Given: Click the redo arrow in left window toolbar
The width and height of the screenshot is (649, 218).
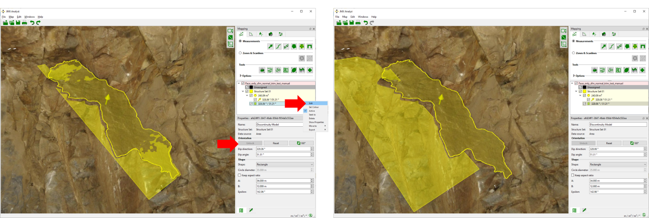Looking at the screenshot, I should (x=38, y=22).
